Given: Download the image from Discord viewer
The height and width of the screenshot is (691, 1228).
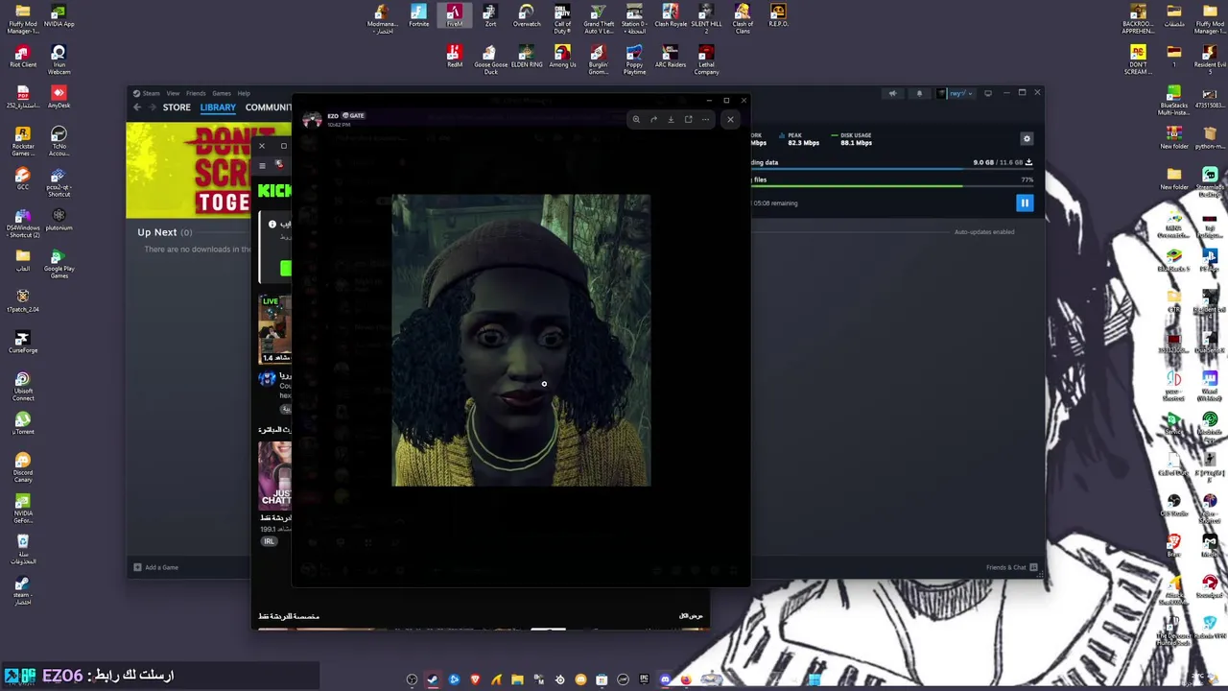Looking at the screenshot, I should point(671,119).
